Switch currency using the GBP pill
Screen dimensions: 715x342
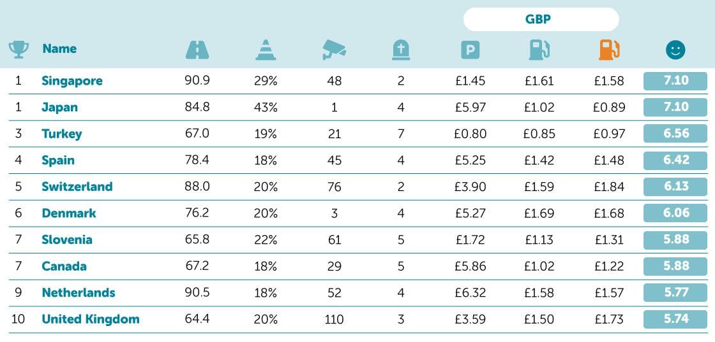pos(541,20)
